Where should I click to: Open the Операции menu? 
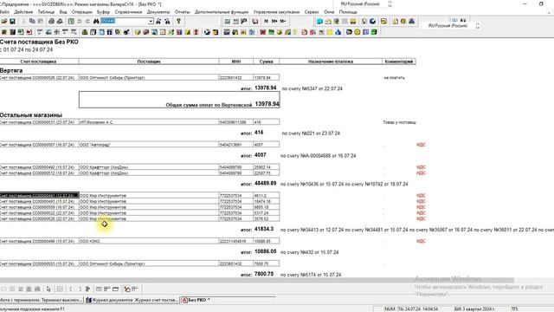pos(82,11)
